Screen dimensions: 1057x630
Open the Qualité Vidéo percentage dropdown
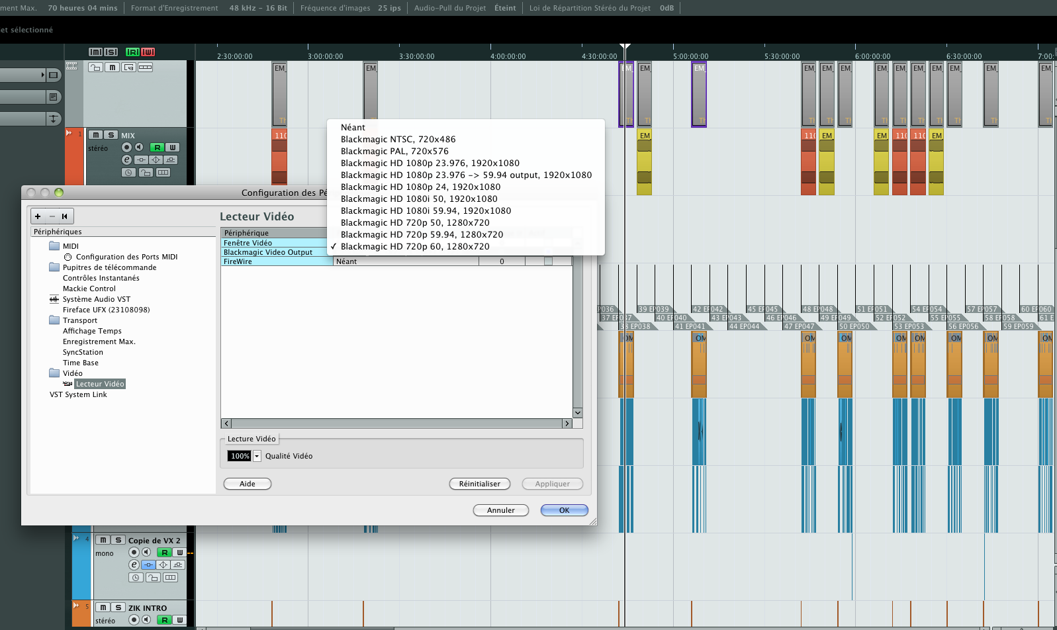[257, 456]
